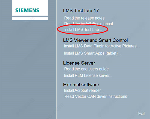
Task: Click the Exit button
Action: 142,114
